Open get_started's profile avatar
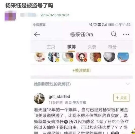Viewport: 135px width, 134px height. (x=39, y=99)
